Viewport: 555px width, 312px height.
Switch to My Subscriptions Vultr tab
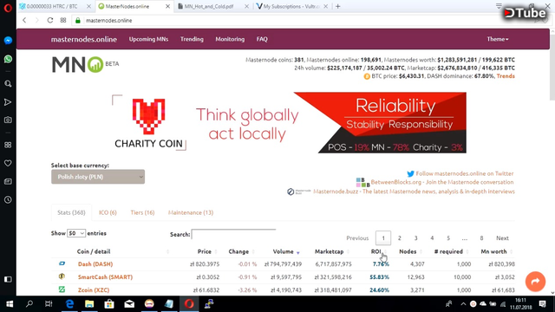[291, 6]
